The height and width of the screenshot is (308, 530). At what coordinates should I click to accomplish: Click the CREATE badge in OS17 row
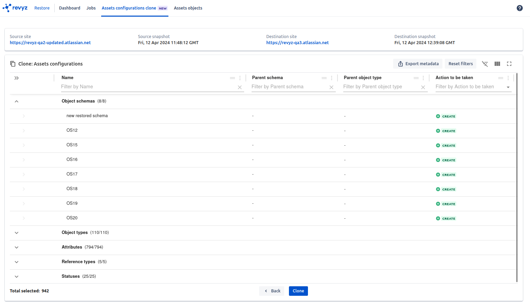(x=449, y=175)
